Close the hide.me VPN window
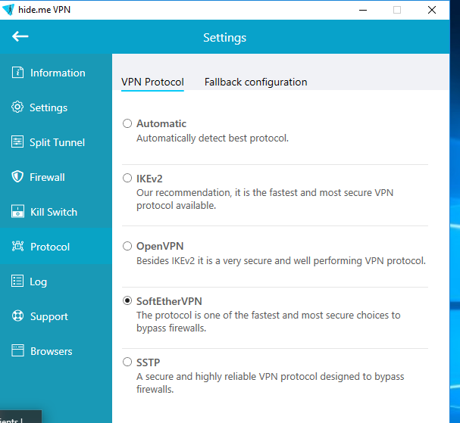Image resolution: width=460 pixels, height=423 pixels. point(432,10)
